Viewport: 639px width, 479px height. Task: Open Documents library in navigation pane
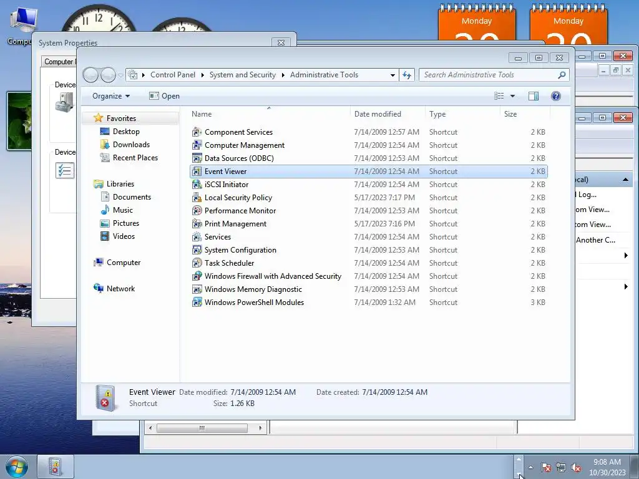(132, 197)
